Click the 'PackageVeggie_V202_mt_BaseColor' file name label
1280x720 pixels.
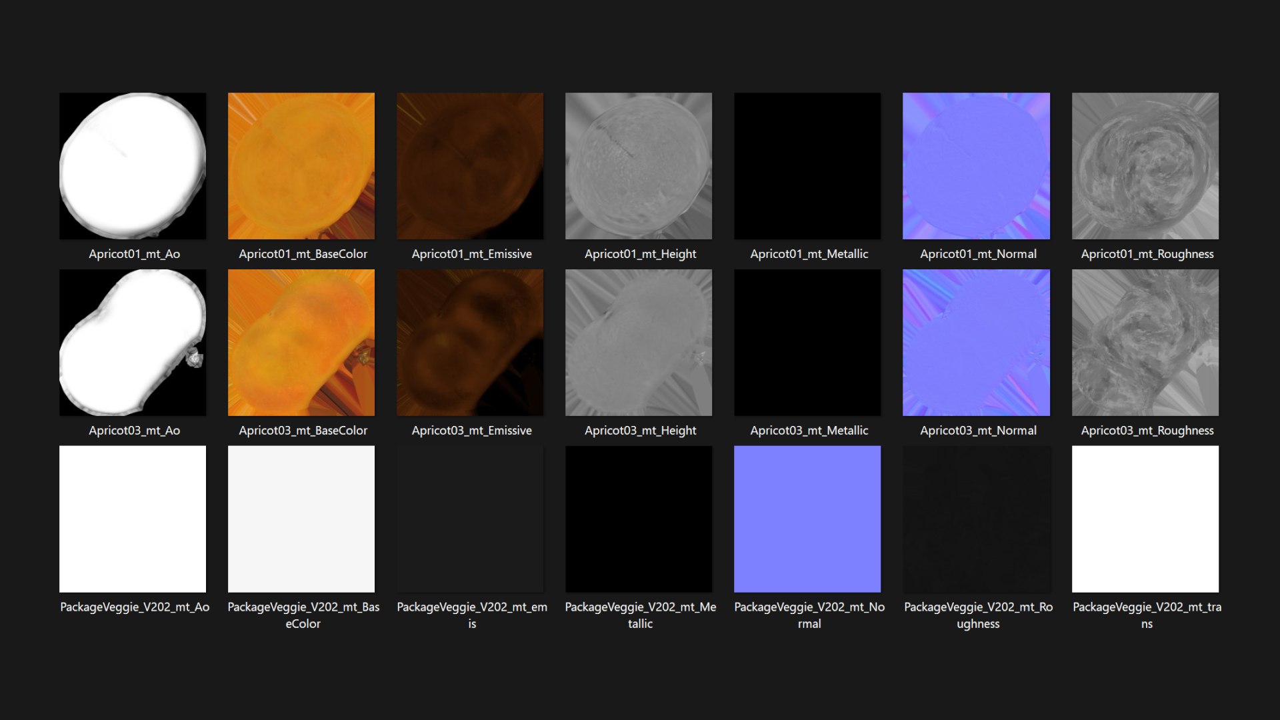[303, 615]
